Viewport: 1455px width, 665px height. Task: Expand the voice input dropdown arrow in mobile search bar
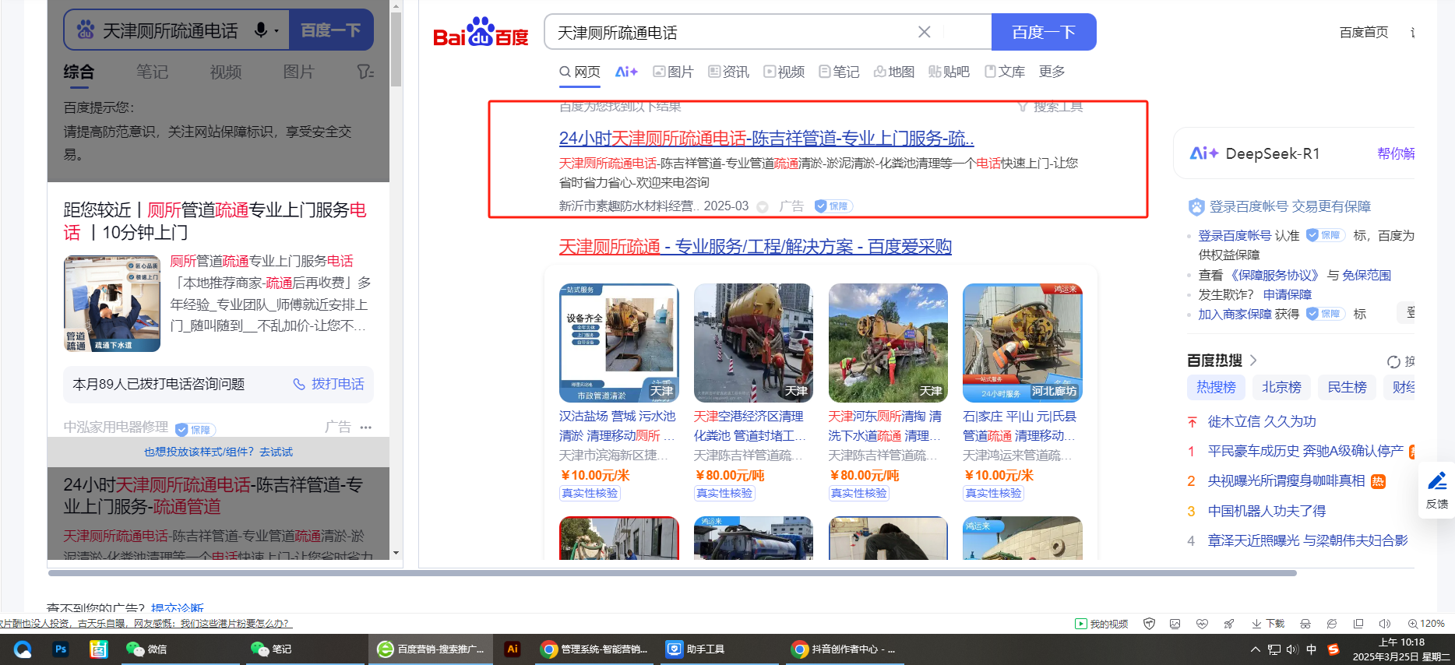(x=277, y=31)
